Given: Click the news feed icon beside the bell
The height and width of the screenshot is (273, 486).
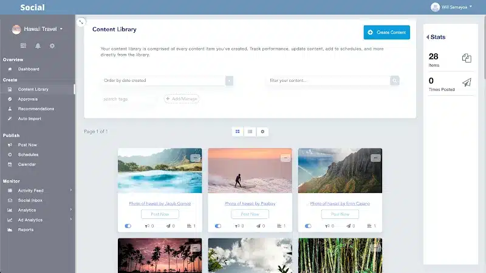Looking at the screenshot, I should (23, 46).
